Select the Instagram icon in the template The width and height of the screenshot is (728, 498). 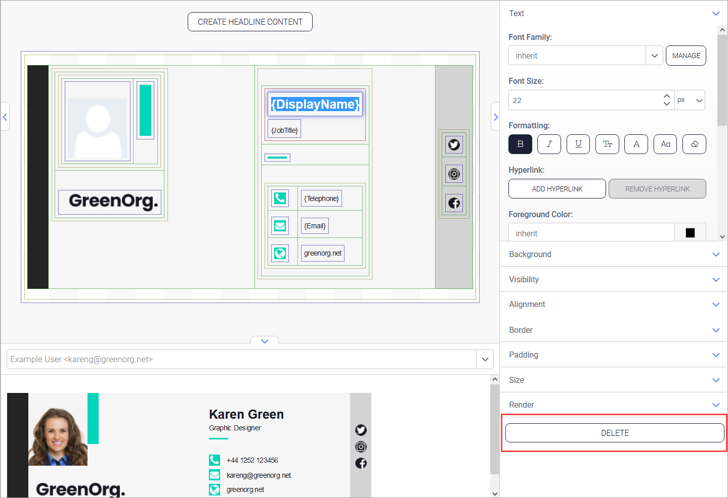click(x=453, y=174)
